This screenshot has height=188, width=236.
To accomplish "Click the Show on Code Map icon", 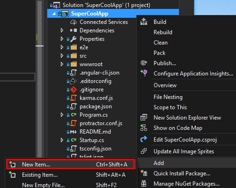I will [144, 128].
